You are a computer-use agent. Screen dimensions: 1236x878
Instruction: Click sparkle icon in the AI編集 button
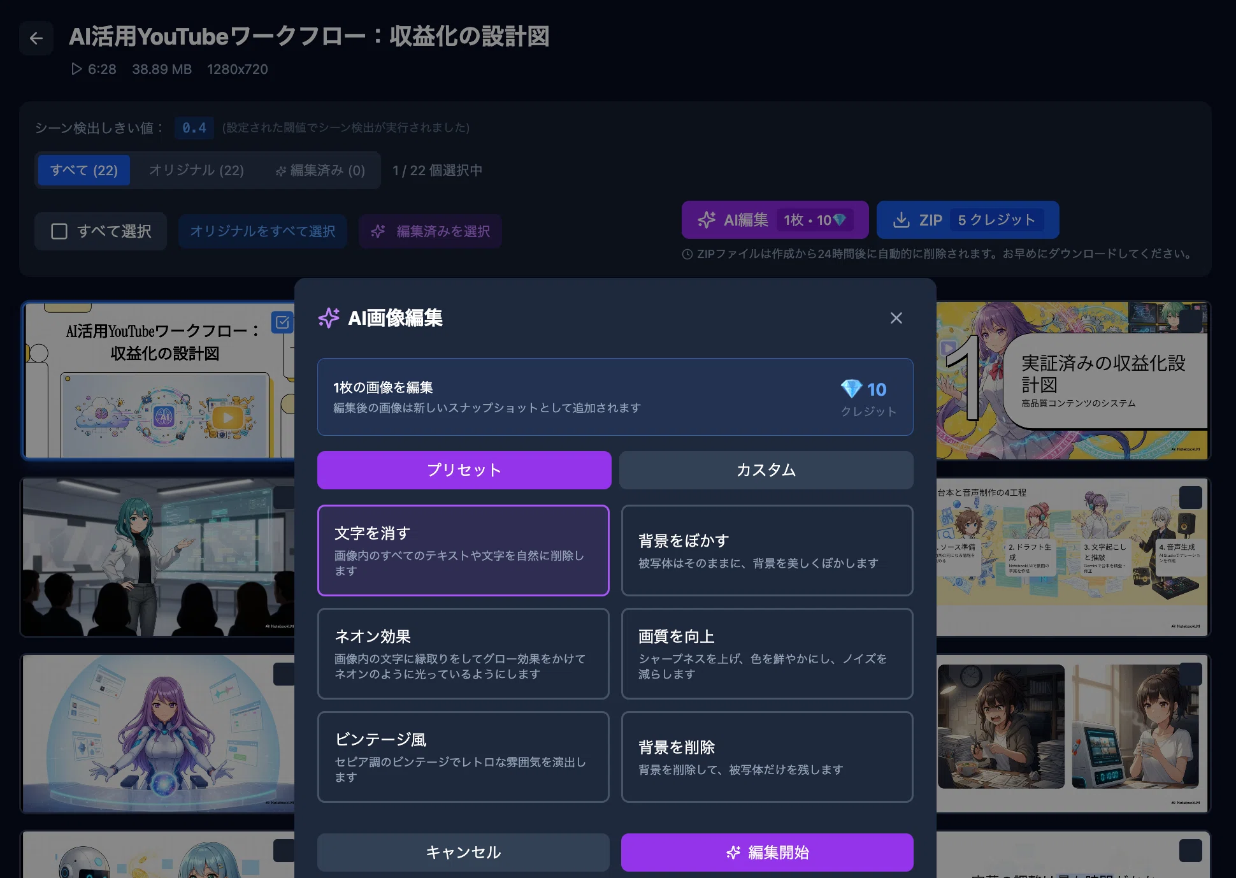[707, 220]
